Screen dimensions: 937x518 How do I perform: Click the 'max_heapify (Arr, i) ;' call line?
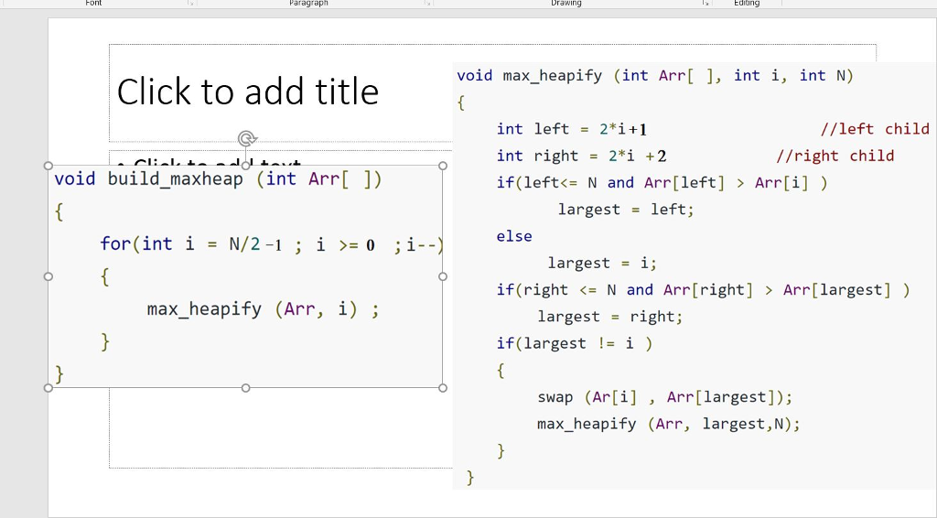coord(263,309)
